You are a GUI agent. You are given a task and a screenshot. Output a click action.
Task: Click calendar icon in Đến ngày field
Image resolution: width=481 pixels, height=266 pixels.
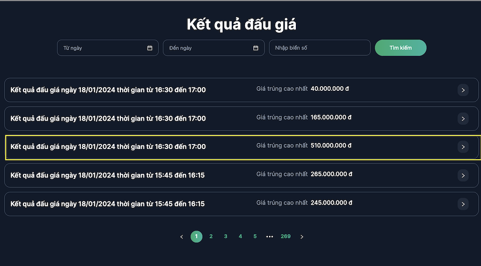[256, 48]
